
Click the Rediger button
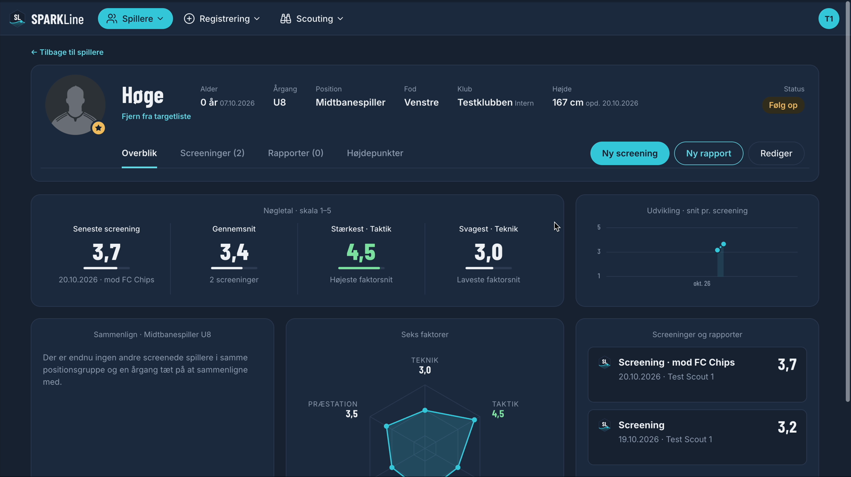[x=776, y=153]
